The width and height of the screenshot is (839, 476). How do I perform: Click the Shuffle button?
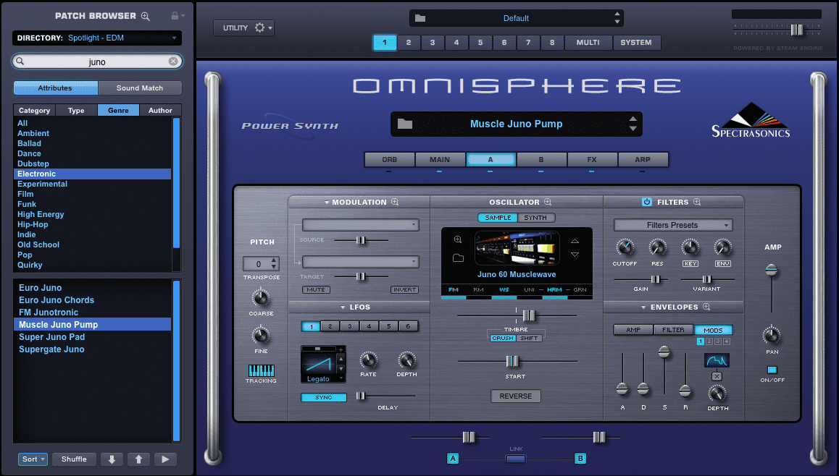coord(74,459)
